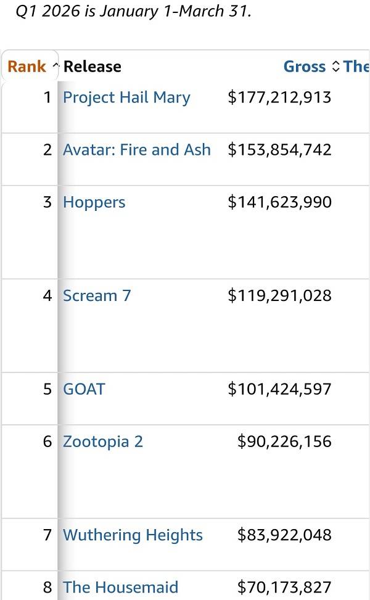This screenshot has height=600, width=370.
Task: Sort by Gross column header
Action: (304, 67)
